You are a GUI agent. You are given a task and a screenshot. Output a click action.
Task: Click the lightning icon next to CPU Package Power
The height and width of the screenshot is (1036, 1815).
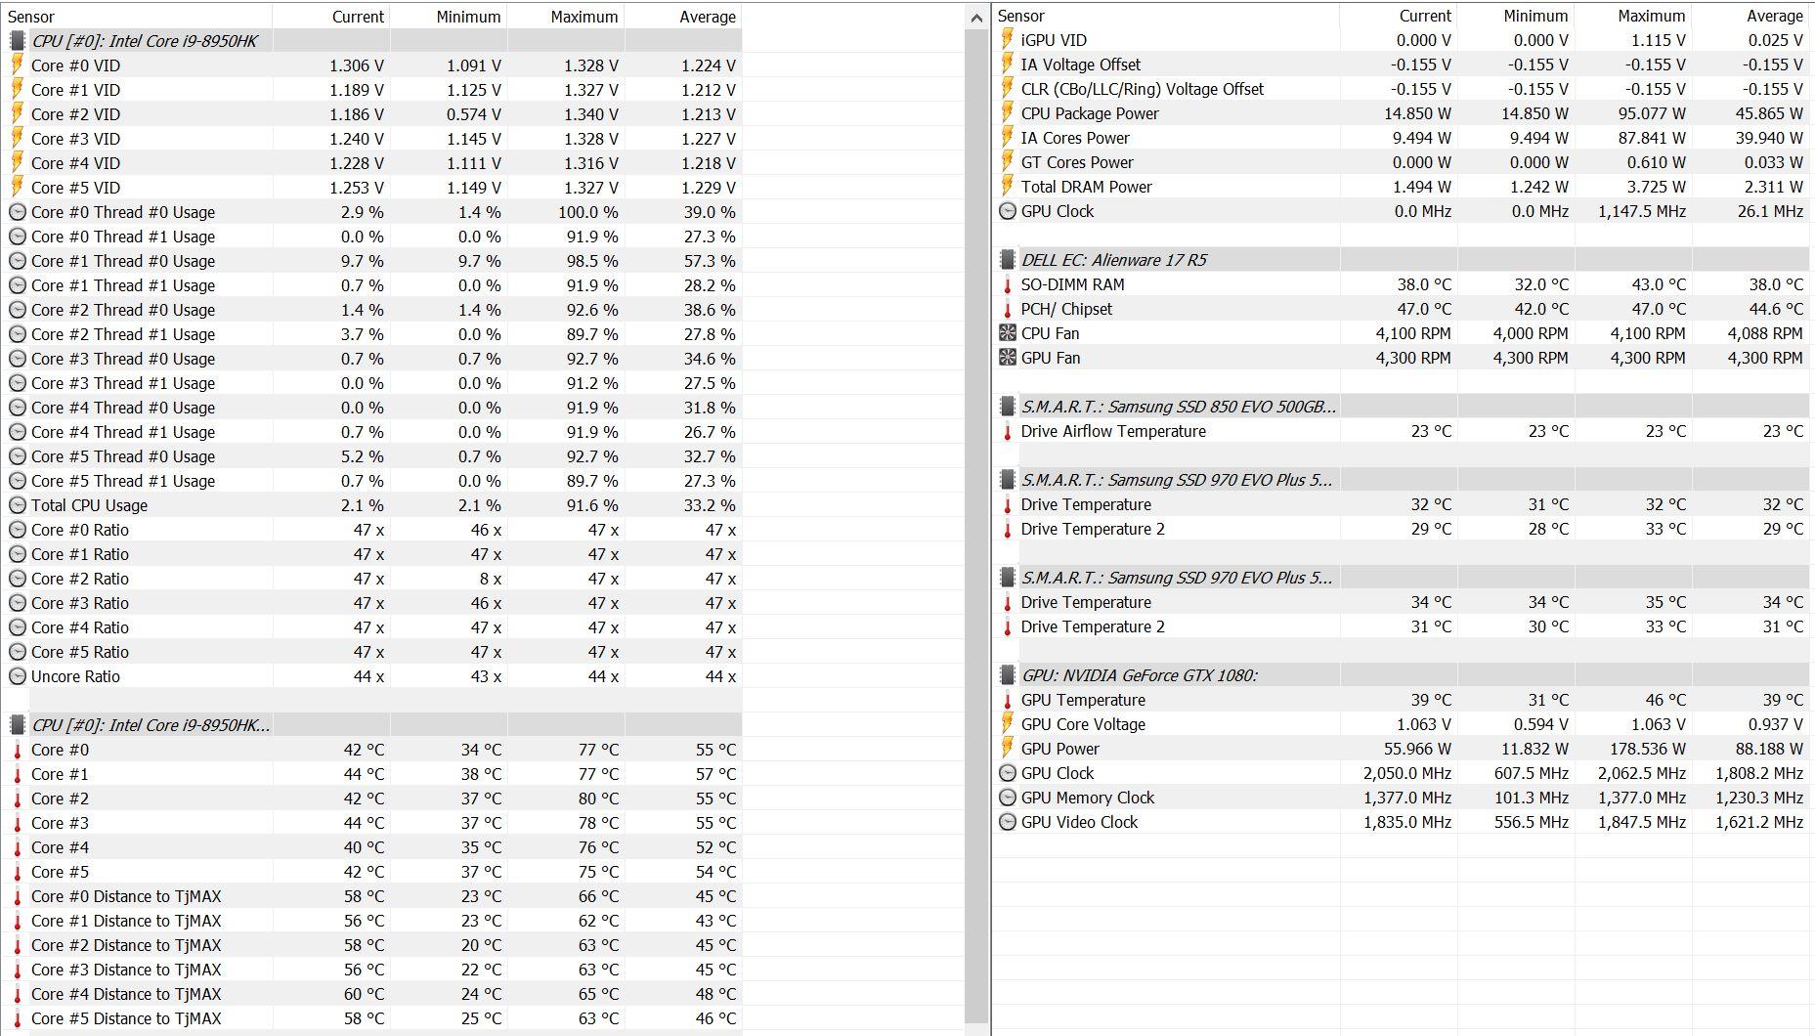click(x=1008, y=113)
